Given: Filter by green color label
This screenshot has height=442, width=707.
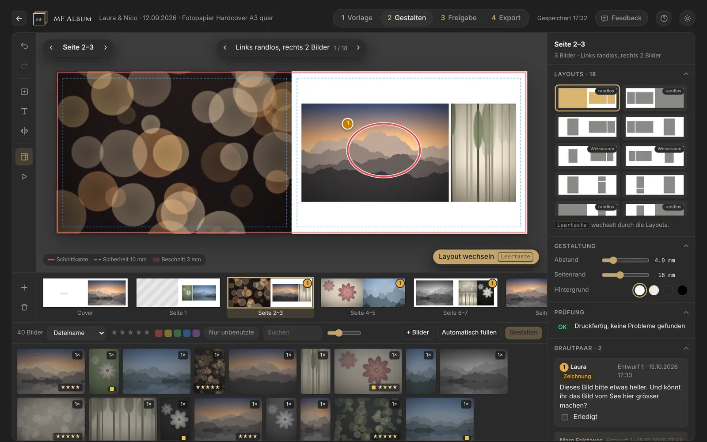Looking at the screenshot, I should pyautogui.click(x=177, y=333).
